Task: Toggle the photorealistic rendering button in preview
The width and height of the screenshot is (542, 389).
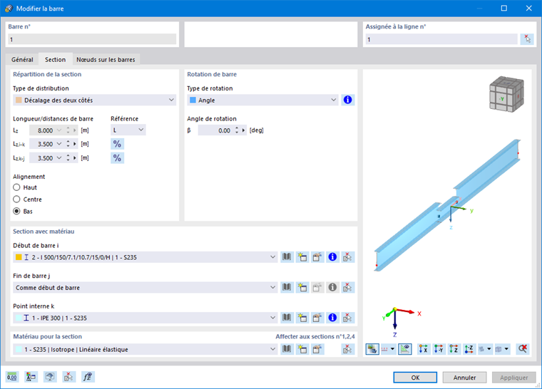Action: click(x=372, y=349)
